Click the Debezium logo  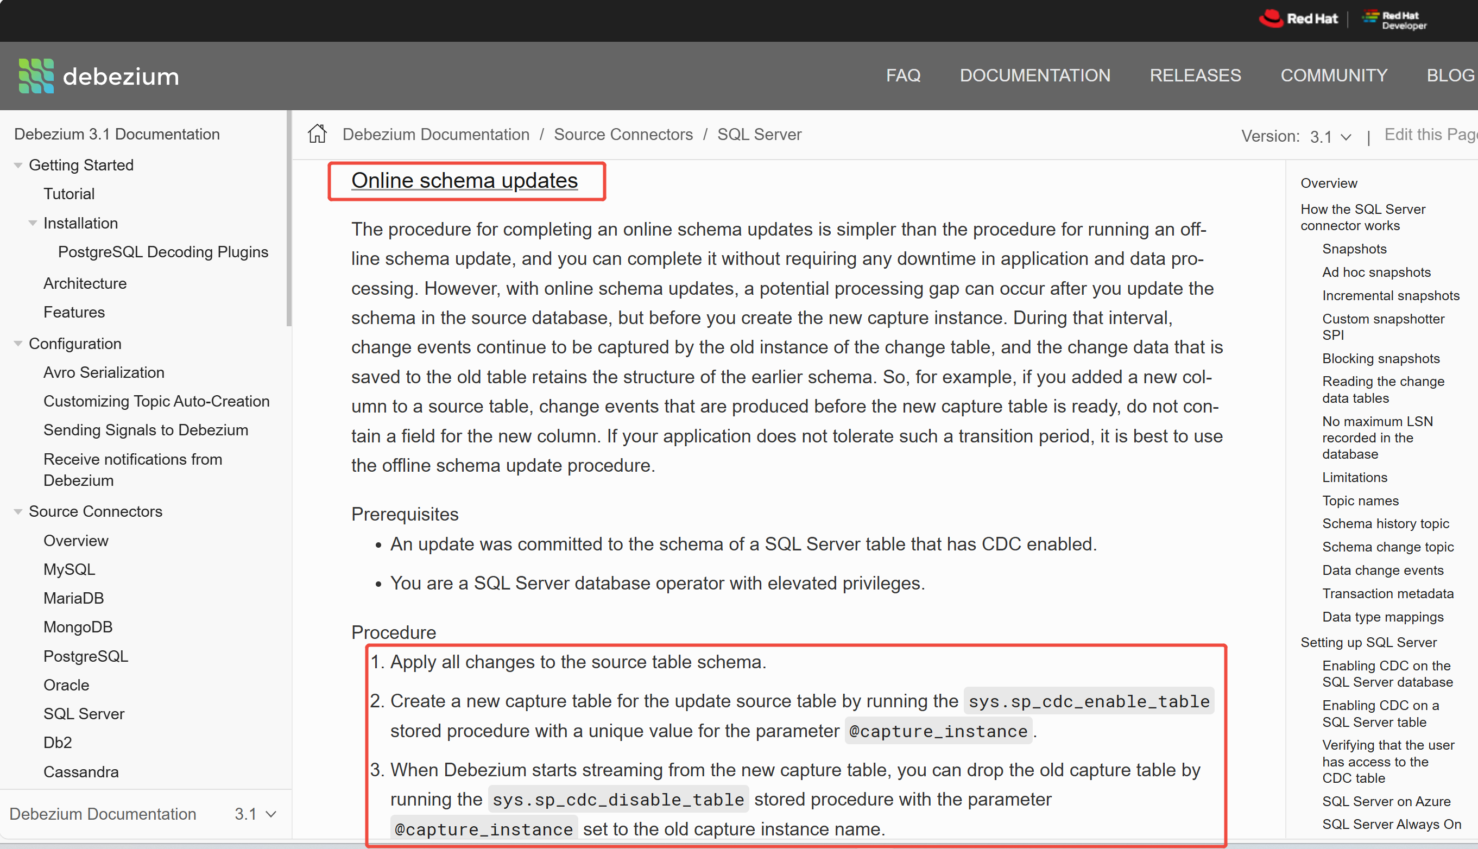(99, 76)
